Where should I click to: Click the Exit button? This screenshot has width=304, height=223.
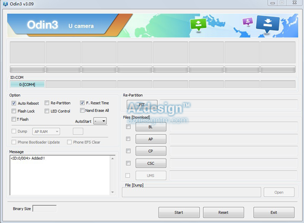274,212
